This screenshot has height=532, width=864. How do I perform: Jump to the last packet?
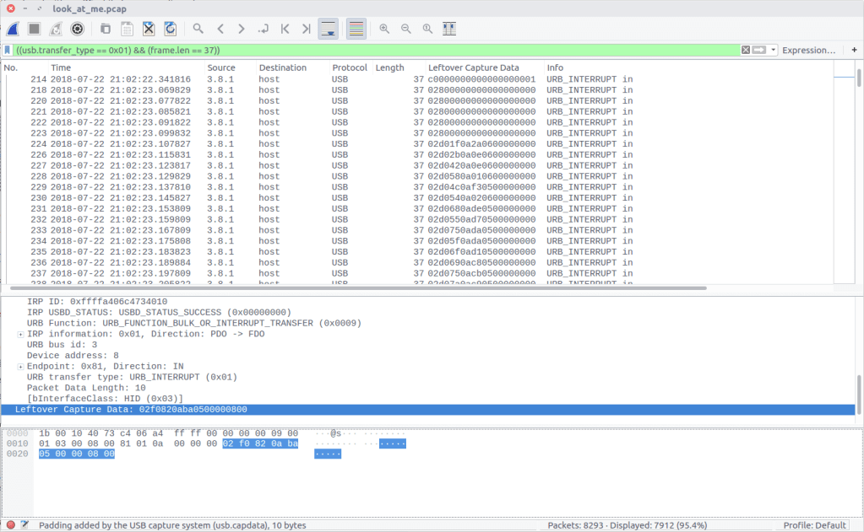(x=306, y=29)
